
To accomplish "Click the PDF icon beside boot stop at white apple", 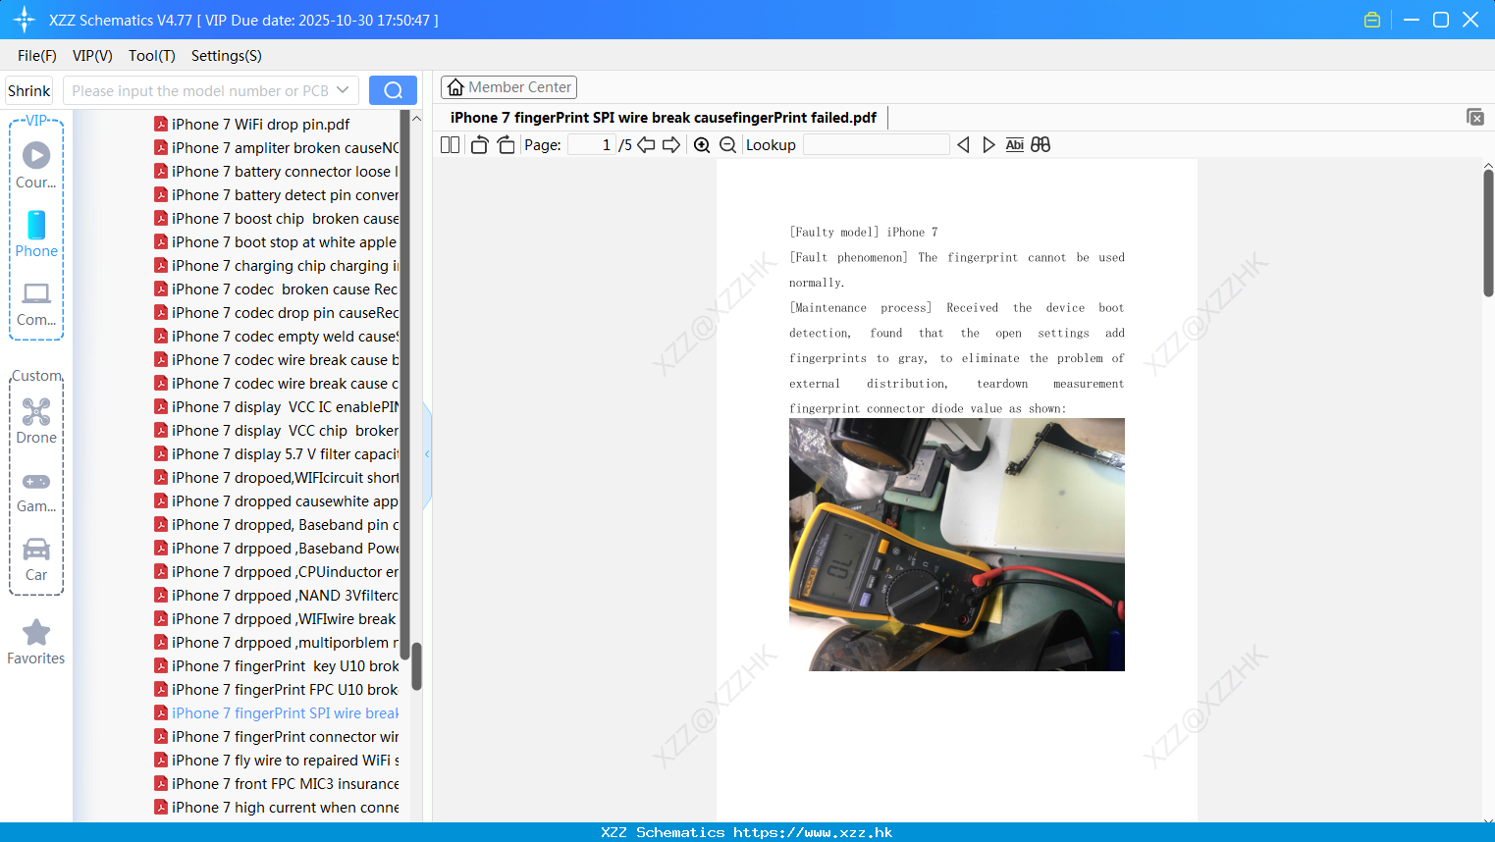I will [x=161, y=241].
